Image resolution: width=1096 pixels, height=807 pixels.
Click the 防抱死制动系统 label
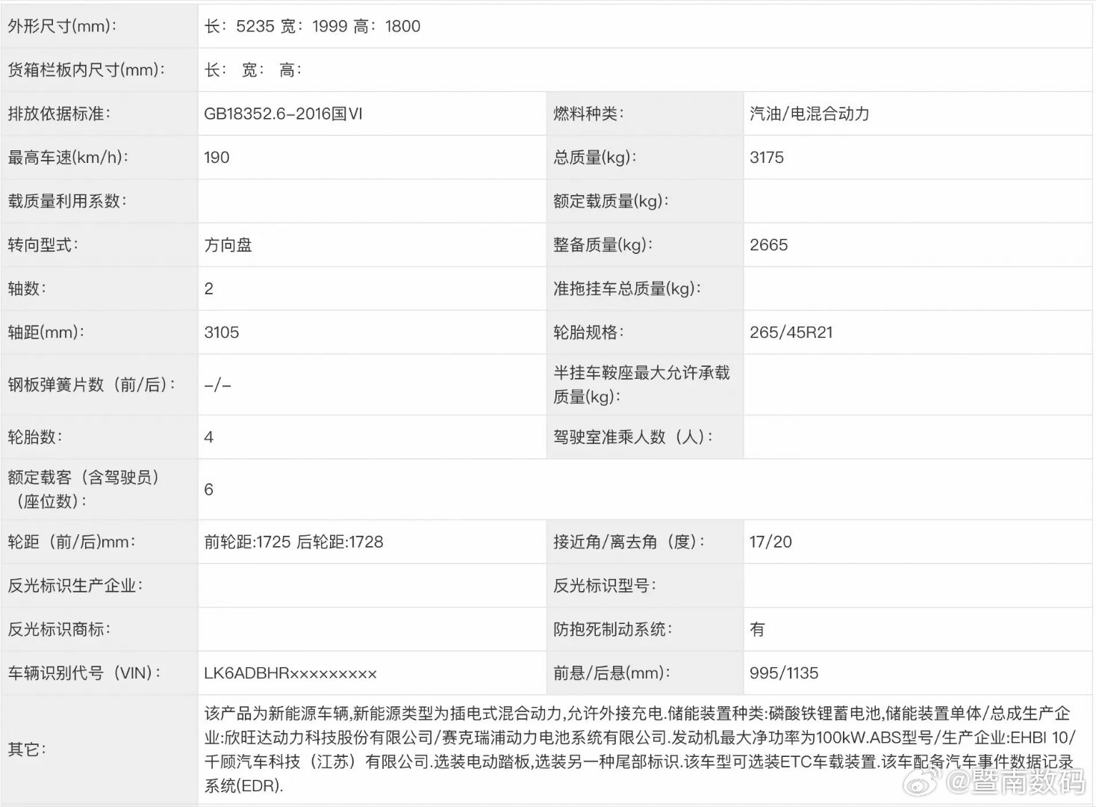tap(613, 629)
